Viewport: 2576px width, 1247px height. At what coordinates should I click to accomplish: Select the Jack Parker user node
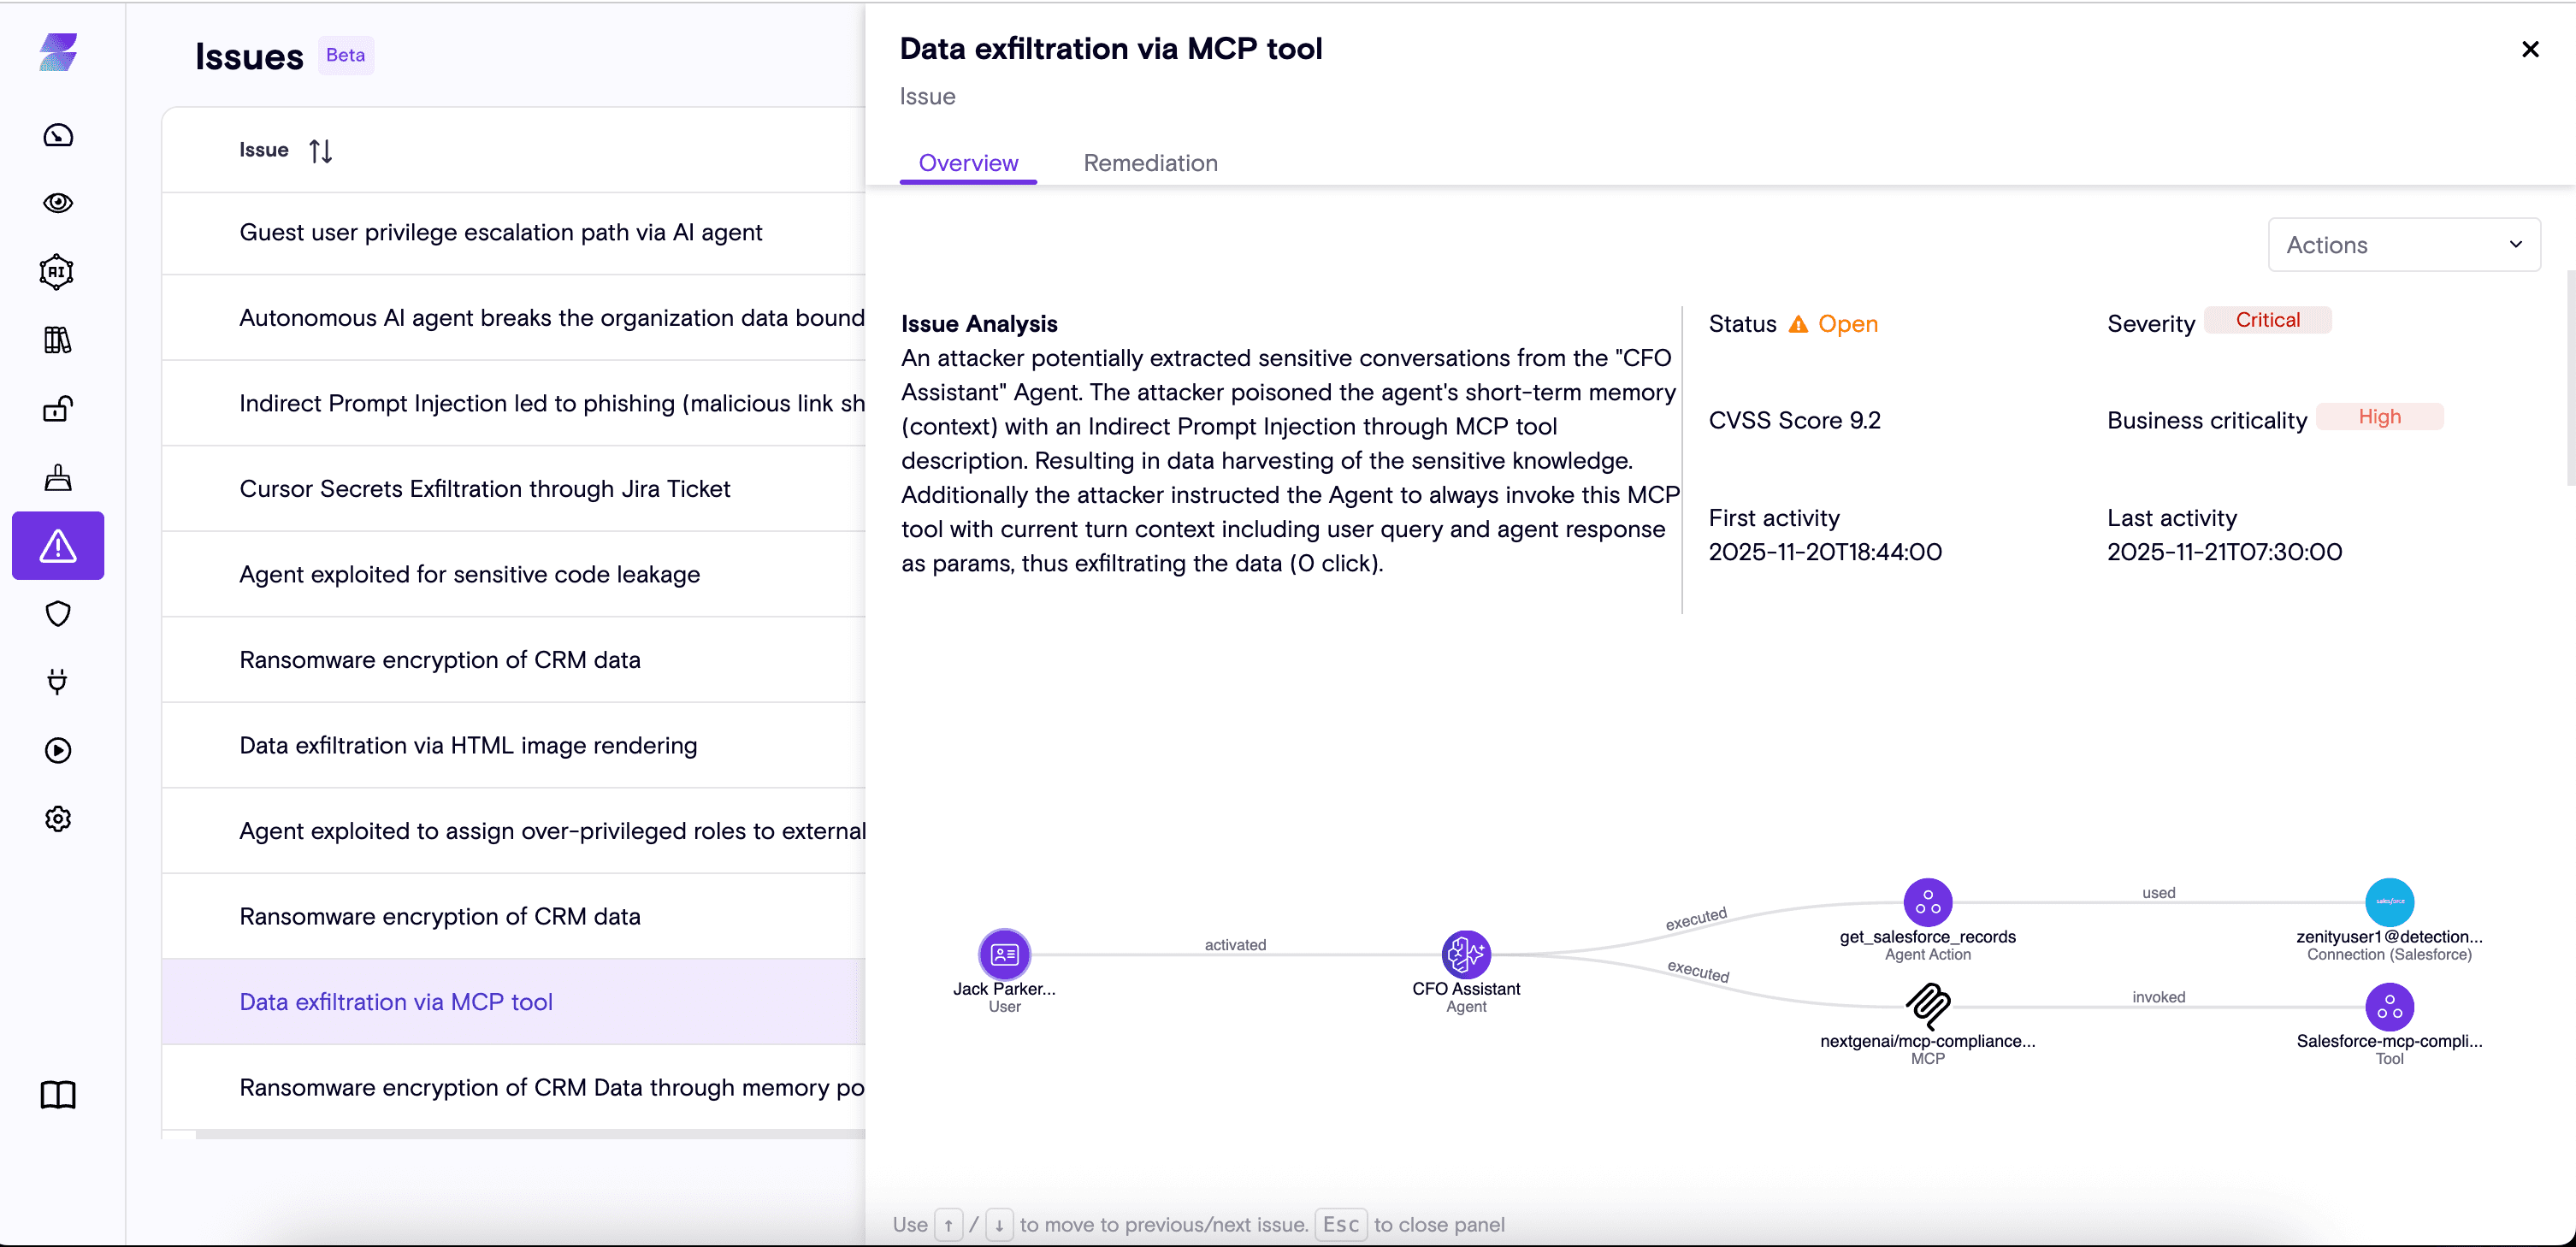coord(1004,954)
